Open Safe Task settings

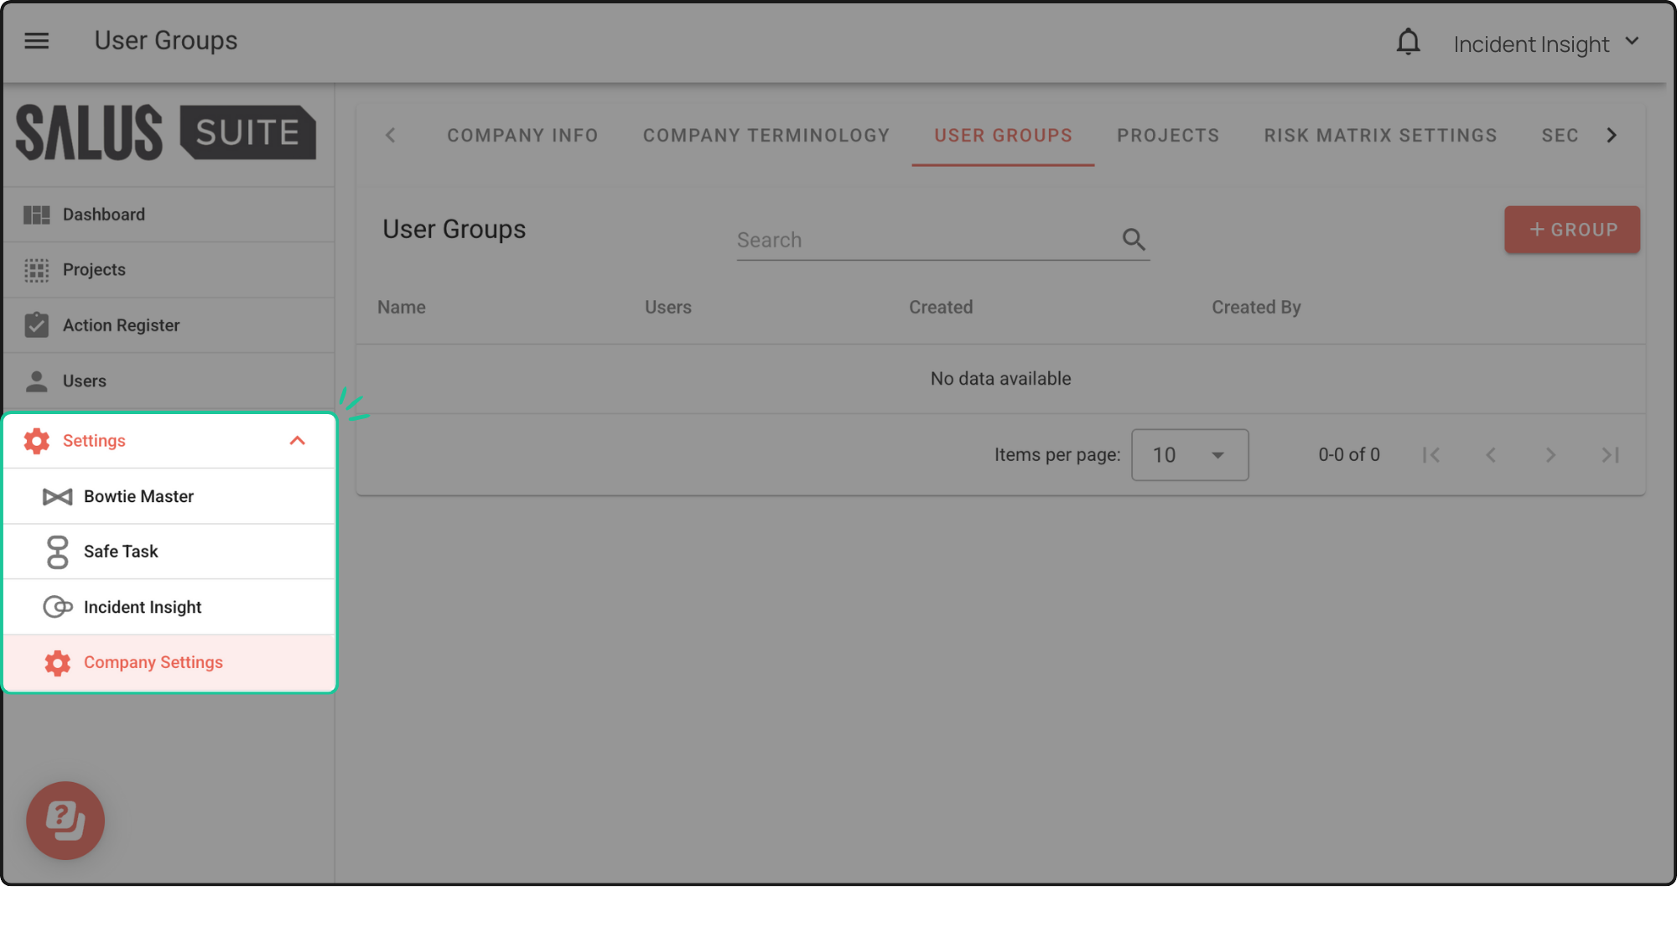click(x=121, y=552)
